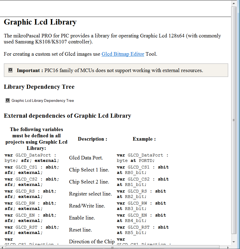Click the example 'at RB5_bit;' code

132,233
